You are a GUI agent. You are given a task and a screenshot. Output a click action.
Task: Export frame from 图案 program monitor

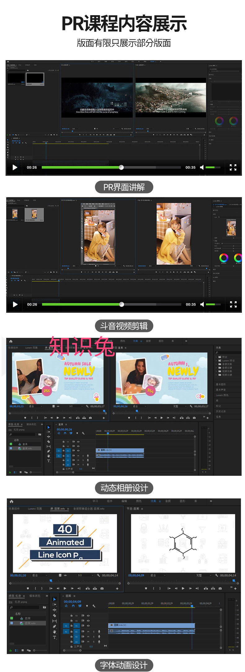pyautogui.click(x=220, y=588)
